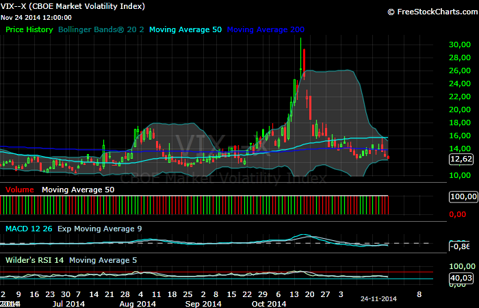Click the RSI value box 40,03
The image size is (479, 308).
[x=461, y=278]
